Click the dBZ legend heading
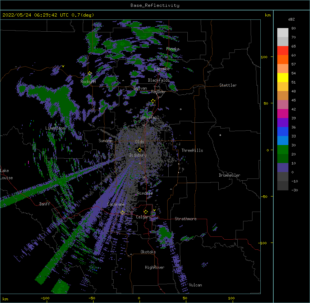The image size is (310, 303). [x=291, y=19]
